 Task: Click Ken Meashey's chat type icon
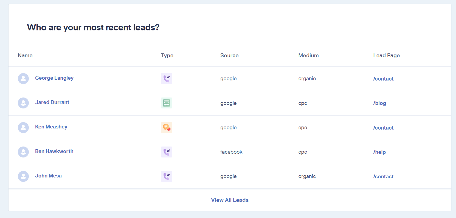pos(167,128)
